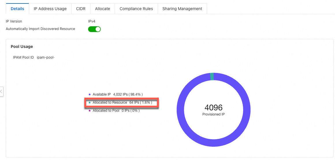The image size is (335, 160).
Task: Click the Pool Usage heading
Action: tap(22, 46)
